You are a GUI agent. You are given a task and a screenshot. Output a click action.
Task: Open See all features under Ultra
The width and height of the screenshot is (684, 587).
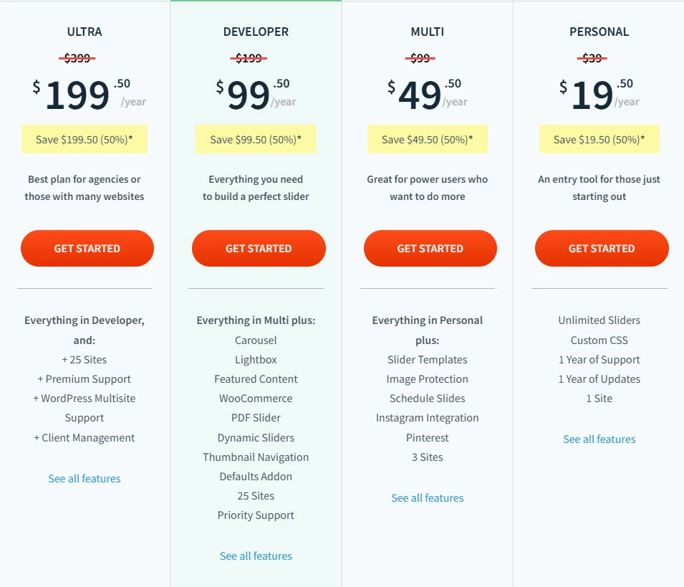click(85, 479)
